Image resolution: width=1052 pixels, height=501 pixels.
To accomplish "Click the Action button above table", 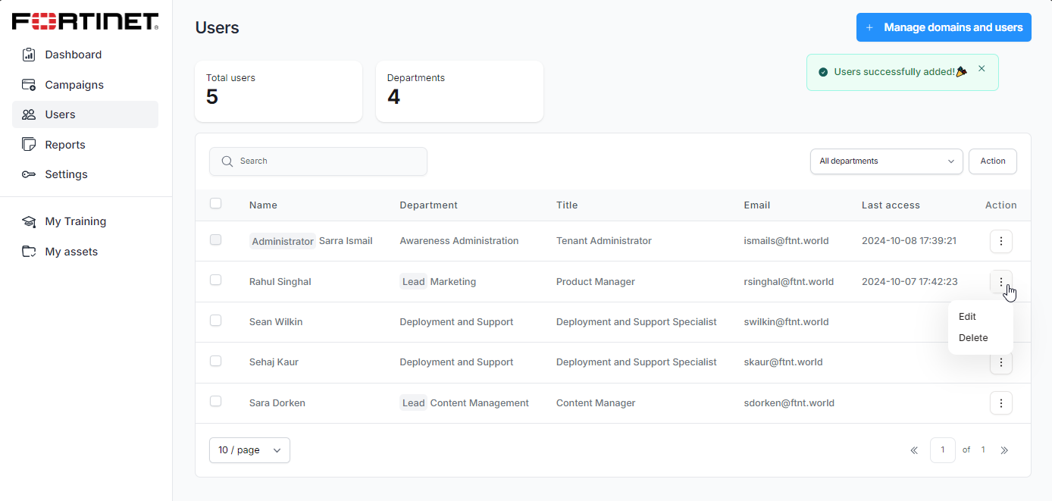I will point(993,161).
